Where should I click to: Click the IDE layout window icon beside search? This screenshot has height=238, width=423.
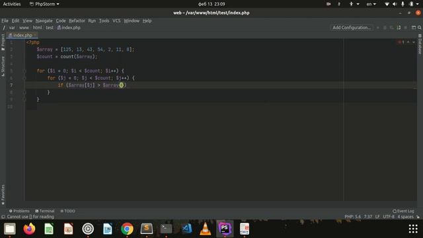point(414,28)
